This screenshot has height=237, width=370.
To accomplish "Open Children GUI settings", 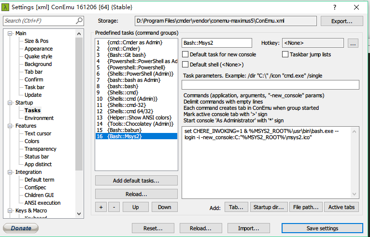I will 39,195.
